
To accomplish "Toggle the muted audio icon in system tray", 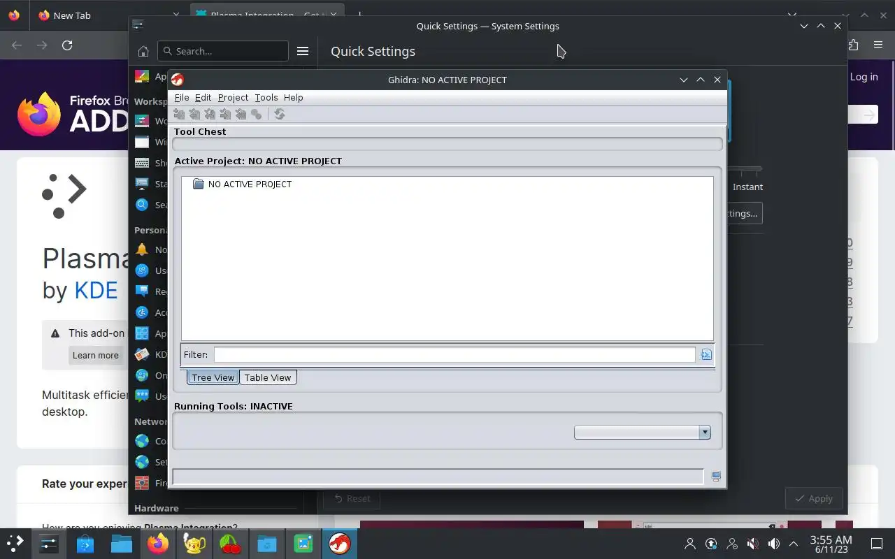I will pos(752,543).
